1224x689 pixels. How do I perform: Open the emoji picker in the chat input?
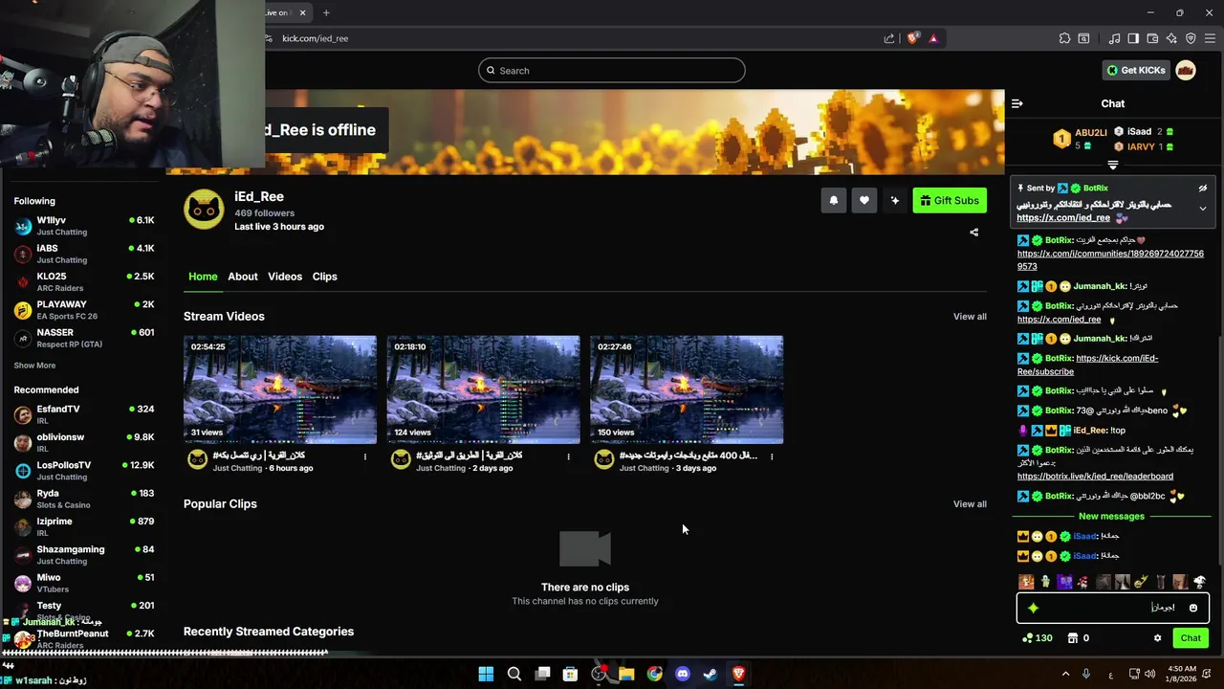pos(1192,608)
